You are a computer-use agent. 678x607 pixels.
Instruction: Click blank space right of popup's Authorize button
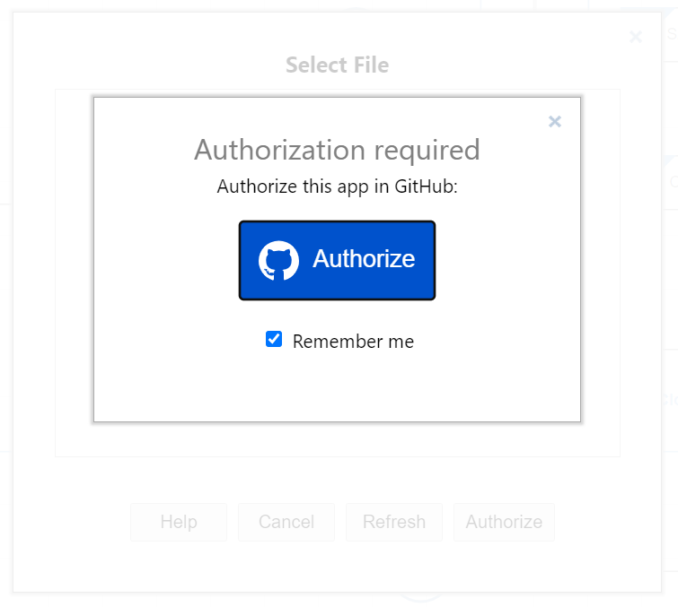point(507,260)
